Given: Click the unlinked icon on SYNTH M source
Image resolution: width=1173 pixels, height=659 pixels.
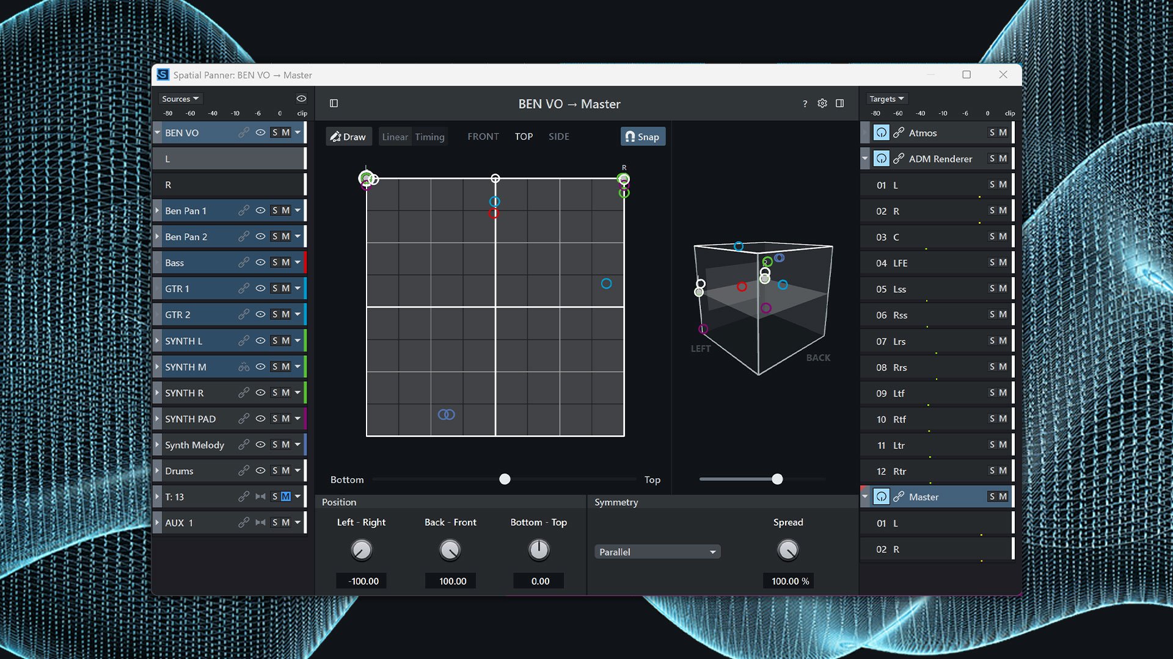Looking at the screenshot, I should point(243,367).
